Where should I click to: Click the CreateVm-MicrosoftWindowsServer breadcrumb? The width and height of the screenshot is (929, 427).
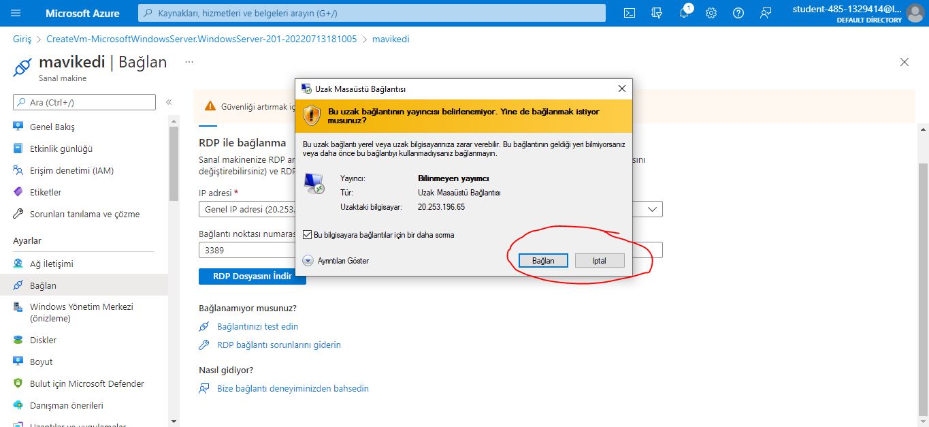tap(201, 39)
